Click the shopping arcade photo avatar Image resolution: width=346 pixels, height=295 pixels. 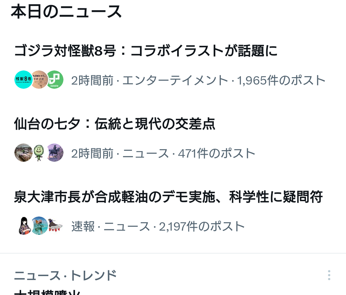click(x=23, y=153)
